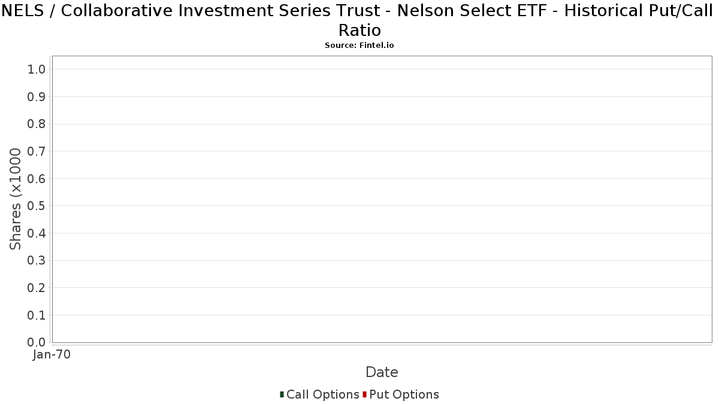This screenshot has width=719, height=404.
Task: Select the Jan-70 x-axis tick label
Action: (x=52, y=355)
